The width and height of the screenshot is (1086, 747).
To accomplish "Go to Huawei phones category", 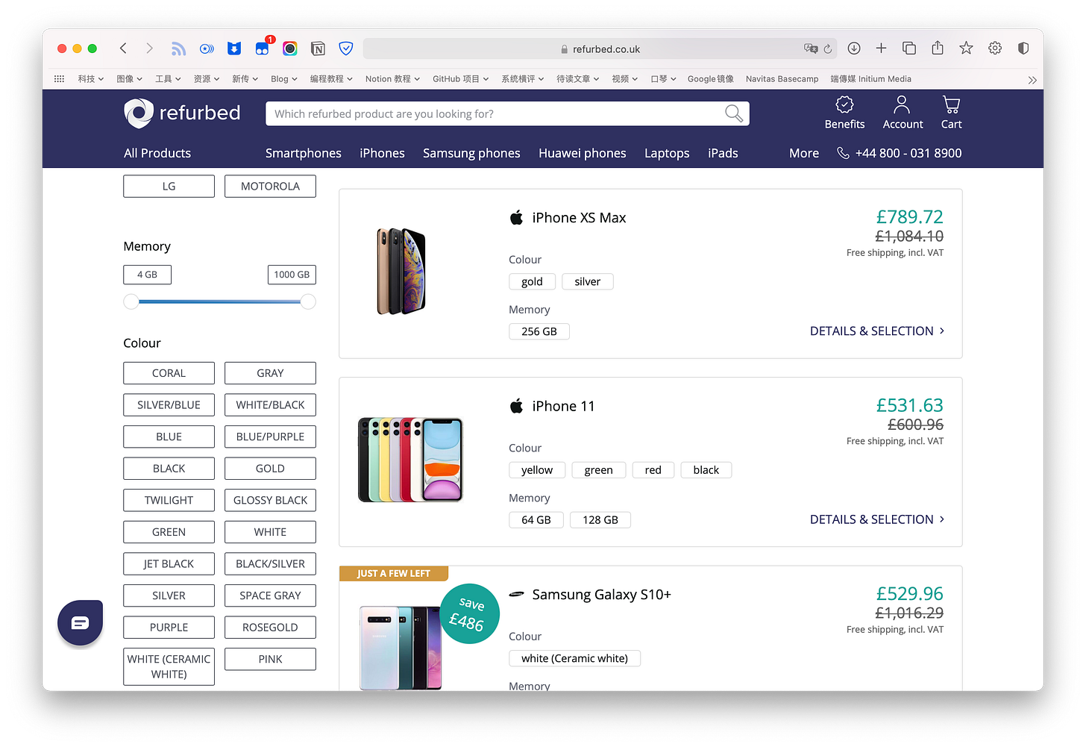I will click(583, 153).
